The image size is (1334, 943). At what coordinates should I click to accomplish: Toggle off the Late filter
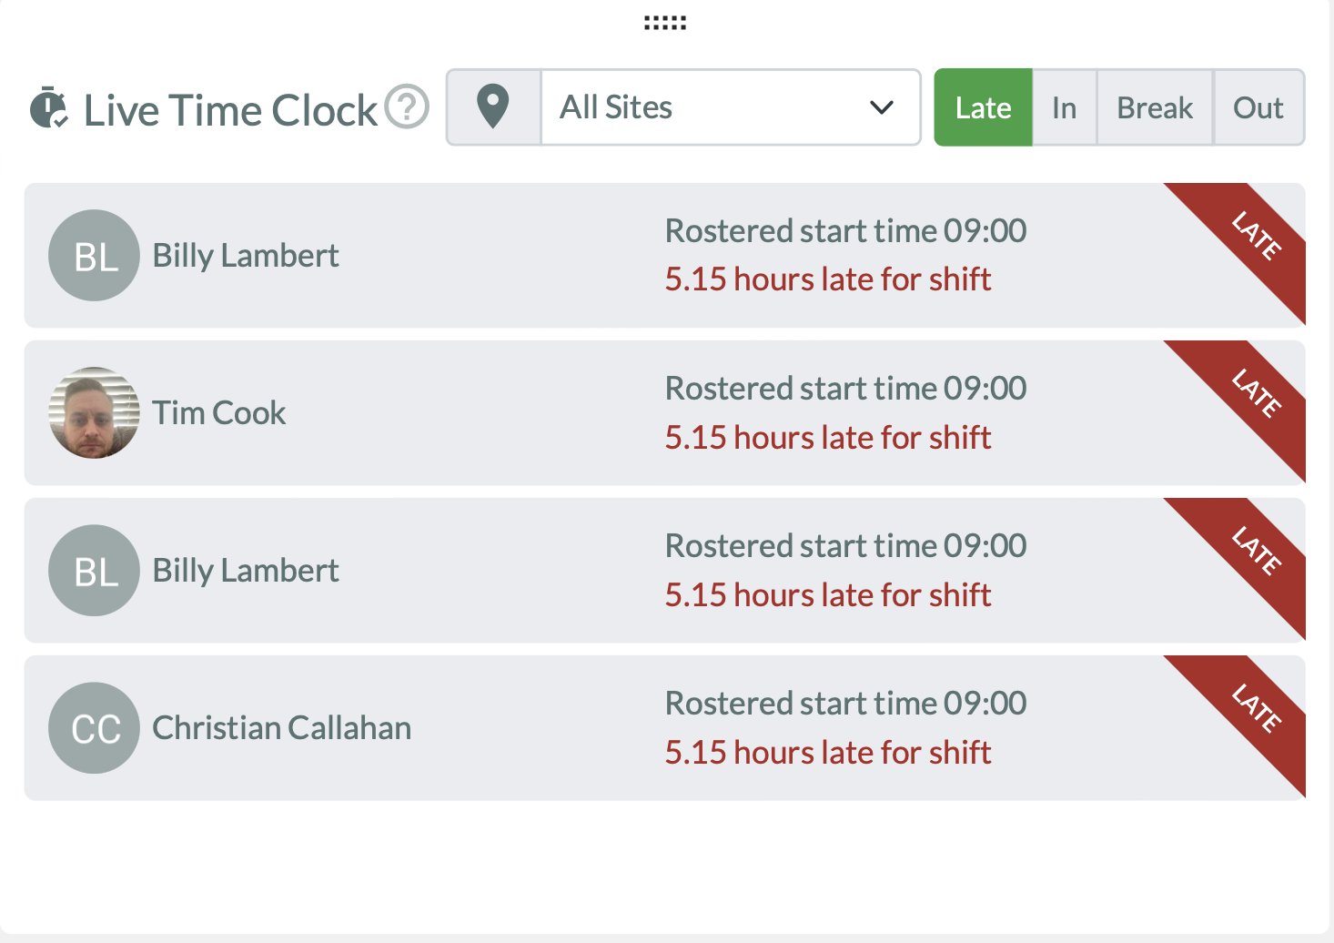[x=983, y=107]
